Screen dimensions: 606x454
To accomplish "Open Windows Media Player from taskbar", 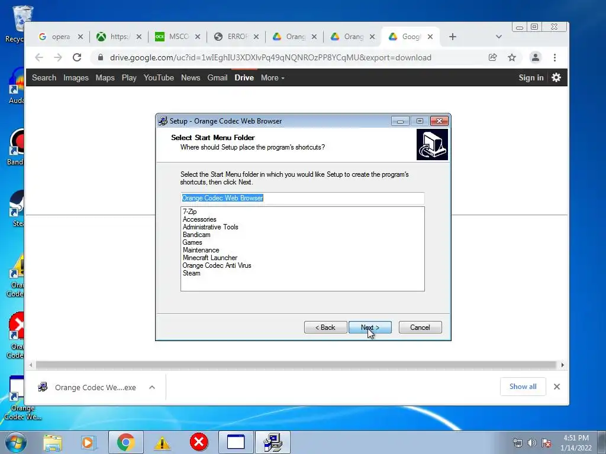I will coord(88,442).
